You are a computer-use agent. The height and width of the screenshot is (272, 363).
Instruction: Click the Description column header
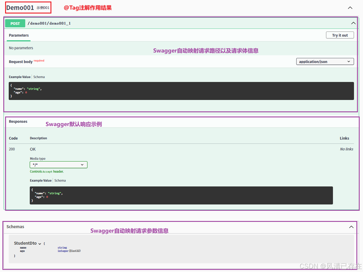click(x=38, y=138)
